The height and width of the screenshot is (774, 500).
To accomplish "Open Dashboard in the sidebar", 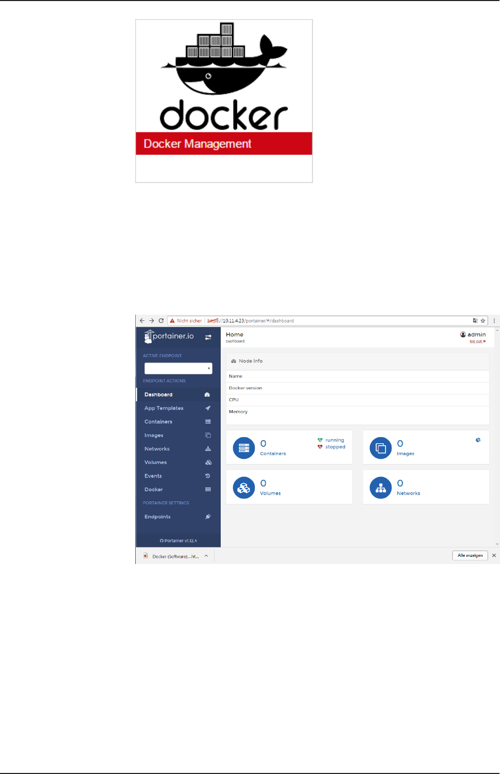I will pyautogui.click(x=178, y=395).
